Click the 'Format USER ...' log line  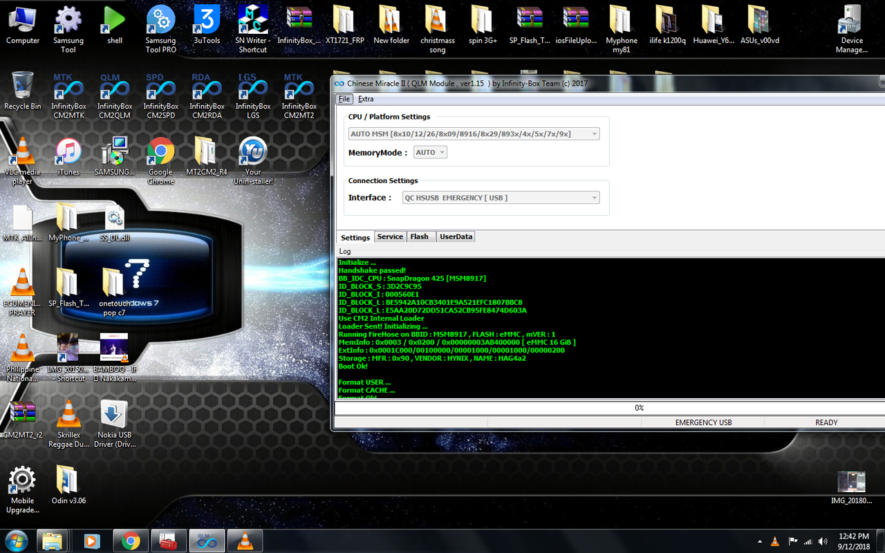[x=364, y=382]
